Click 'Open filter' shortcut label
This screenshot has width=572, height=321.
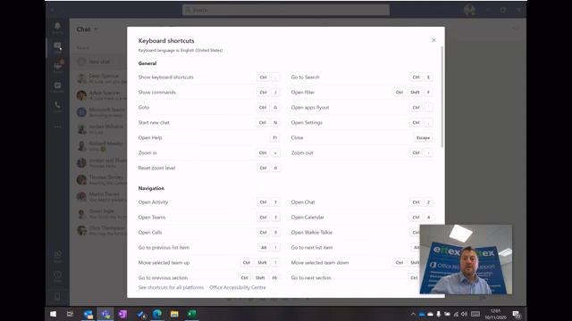point(303,93)
